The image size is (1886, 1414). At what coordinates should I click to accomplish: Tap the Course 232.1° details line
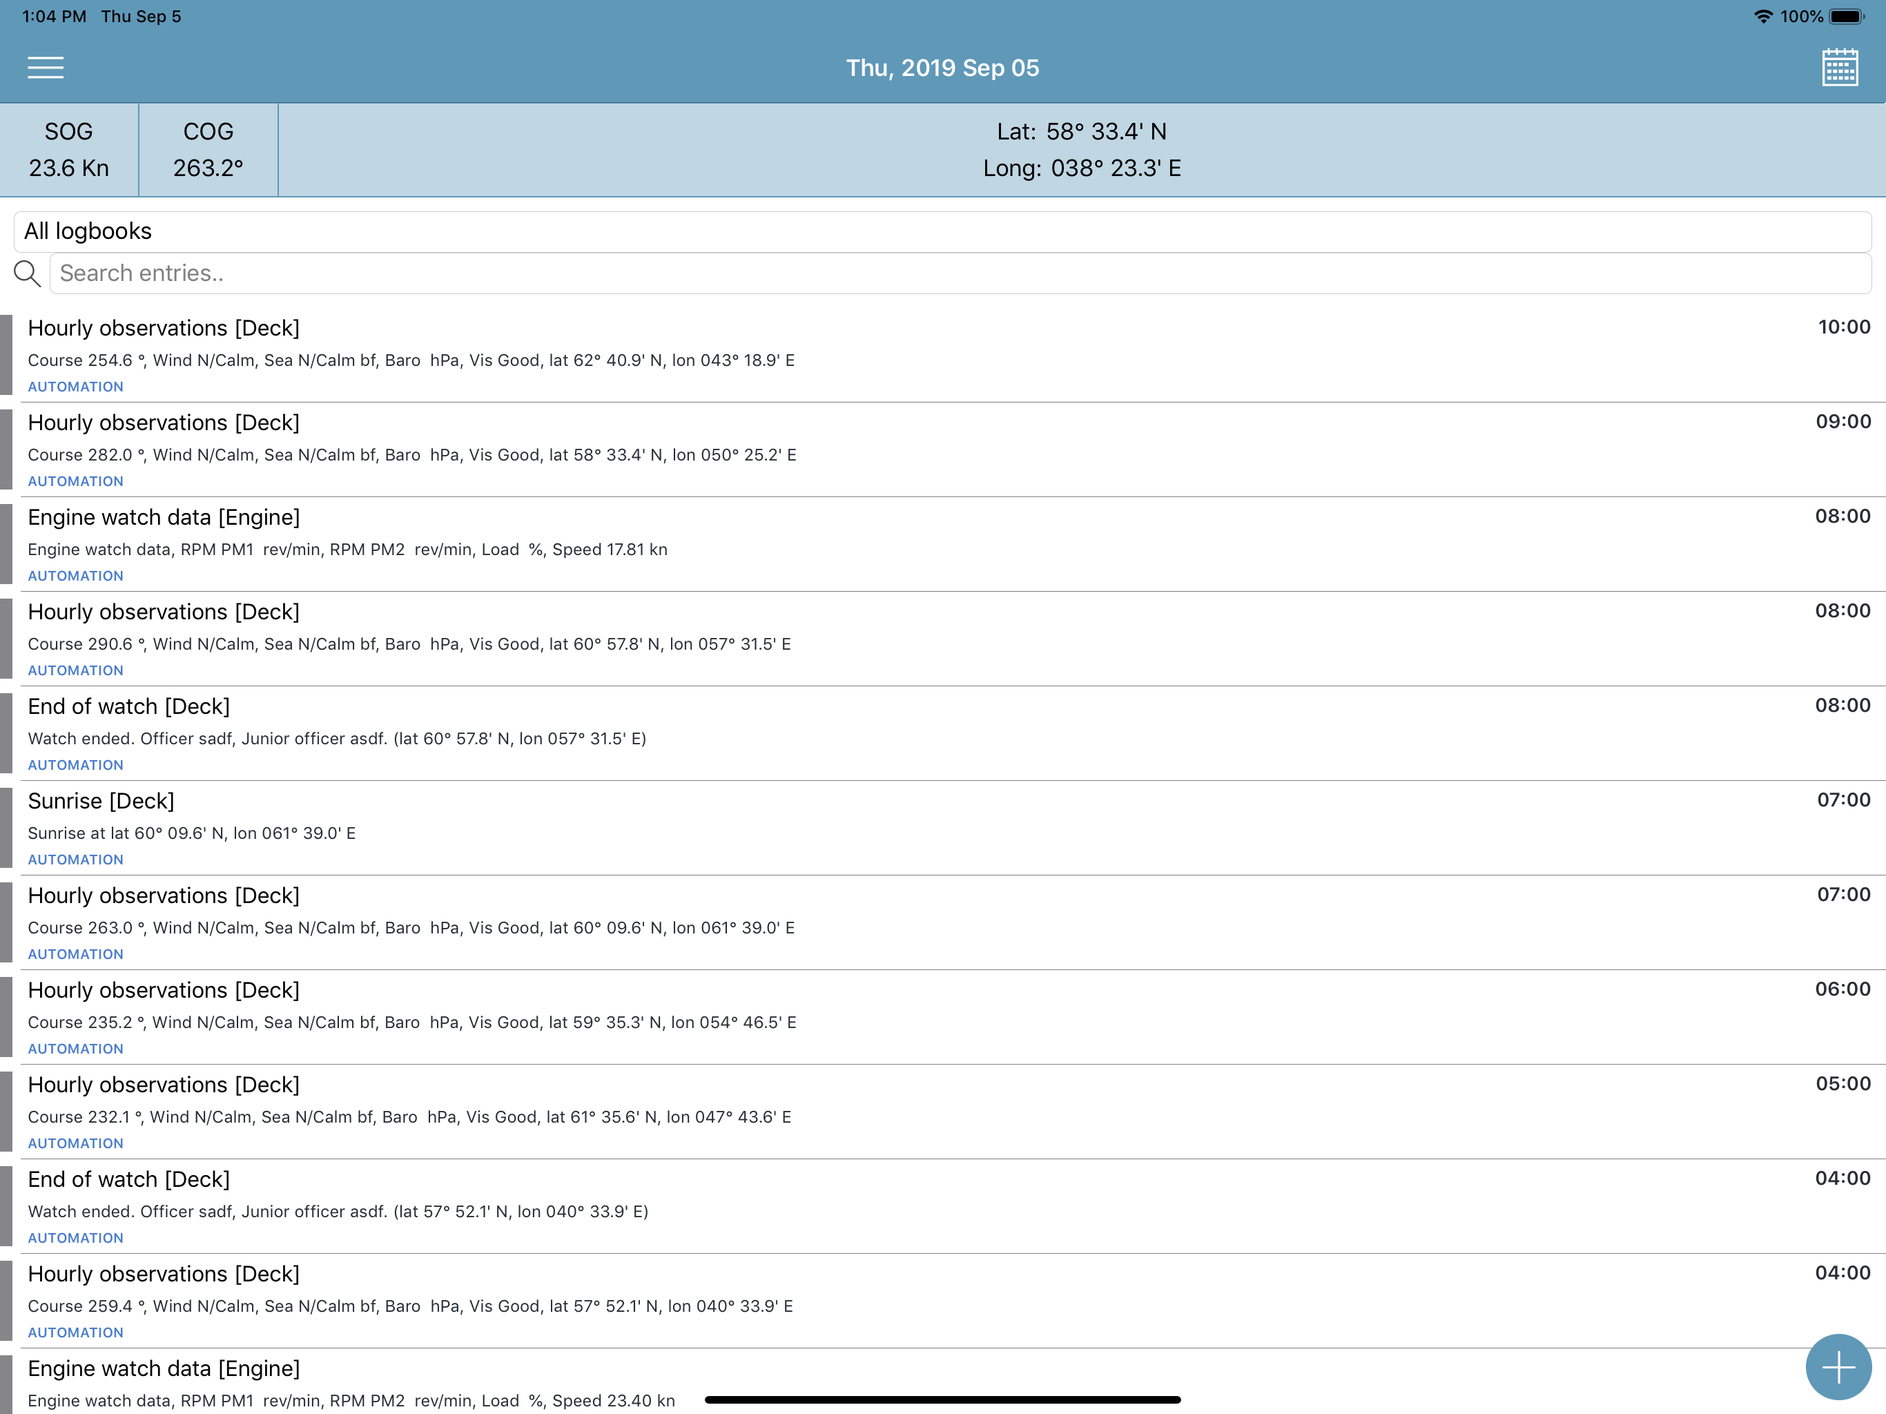coord(409,1117)
